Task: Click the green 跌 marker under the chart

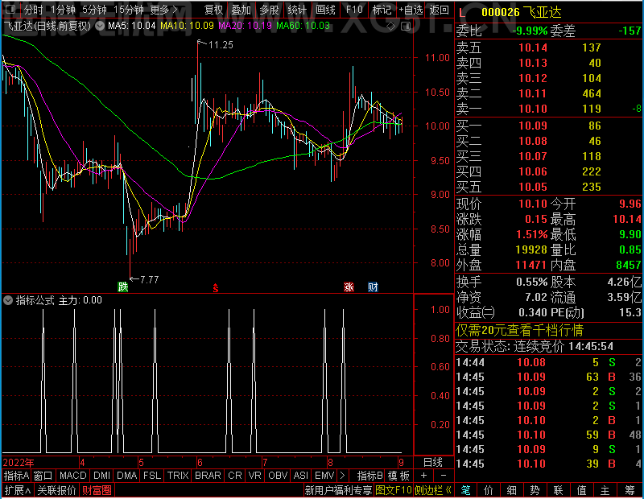Action: [x=123, y=287]
